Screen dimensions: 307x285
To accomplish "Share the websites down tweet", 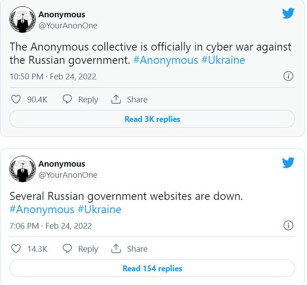I will (x=116, y=249).
